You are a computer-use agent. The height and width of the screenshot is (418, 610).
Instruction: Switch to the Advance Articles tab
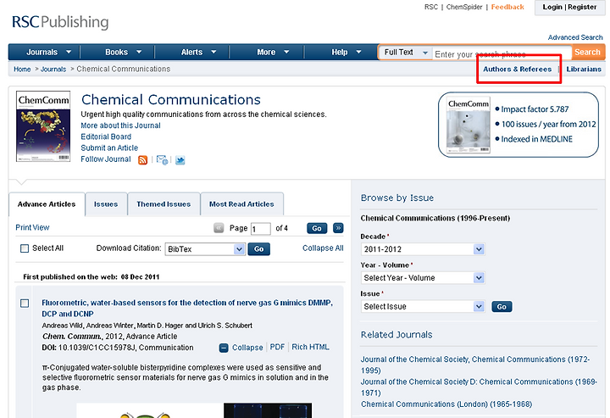point(47,204)
